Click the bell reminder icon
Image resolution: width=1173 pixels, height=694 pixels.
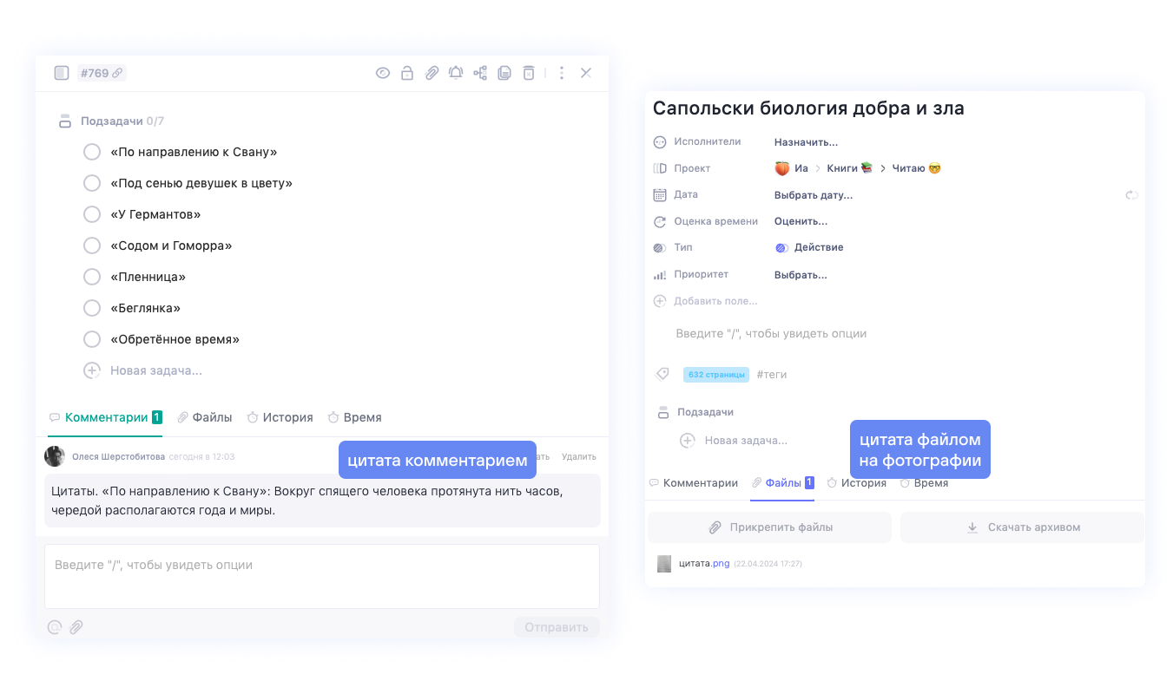pos(456,73)
